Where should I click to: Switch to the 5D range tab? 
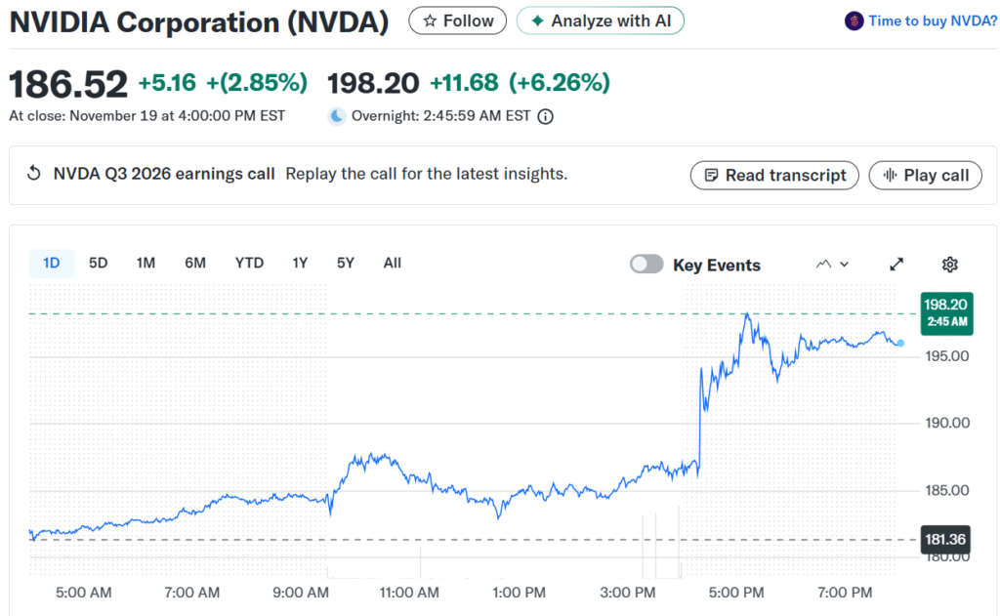pyautogui.click(x=99, y=263)
